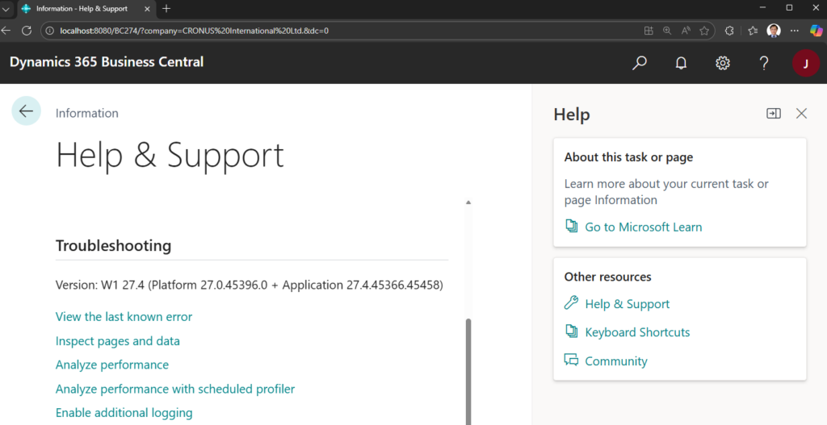Close the Help pane
The image size is (827, 425).
click(x=801, y=114)
